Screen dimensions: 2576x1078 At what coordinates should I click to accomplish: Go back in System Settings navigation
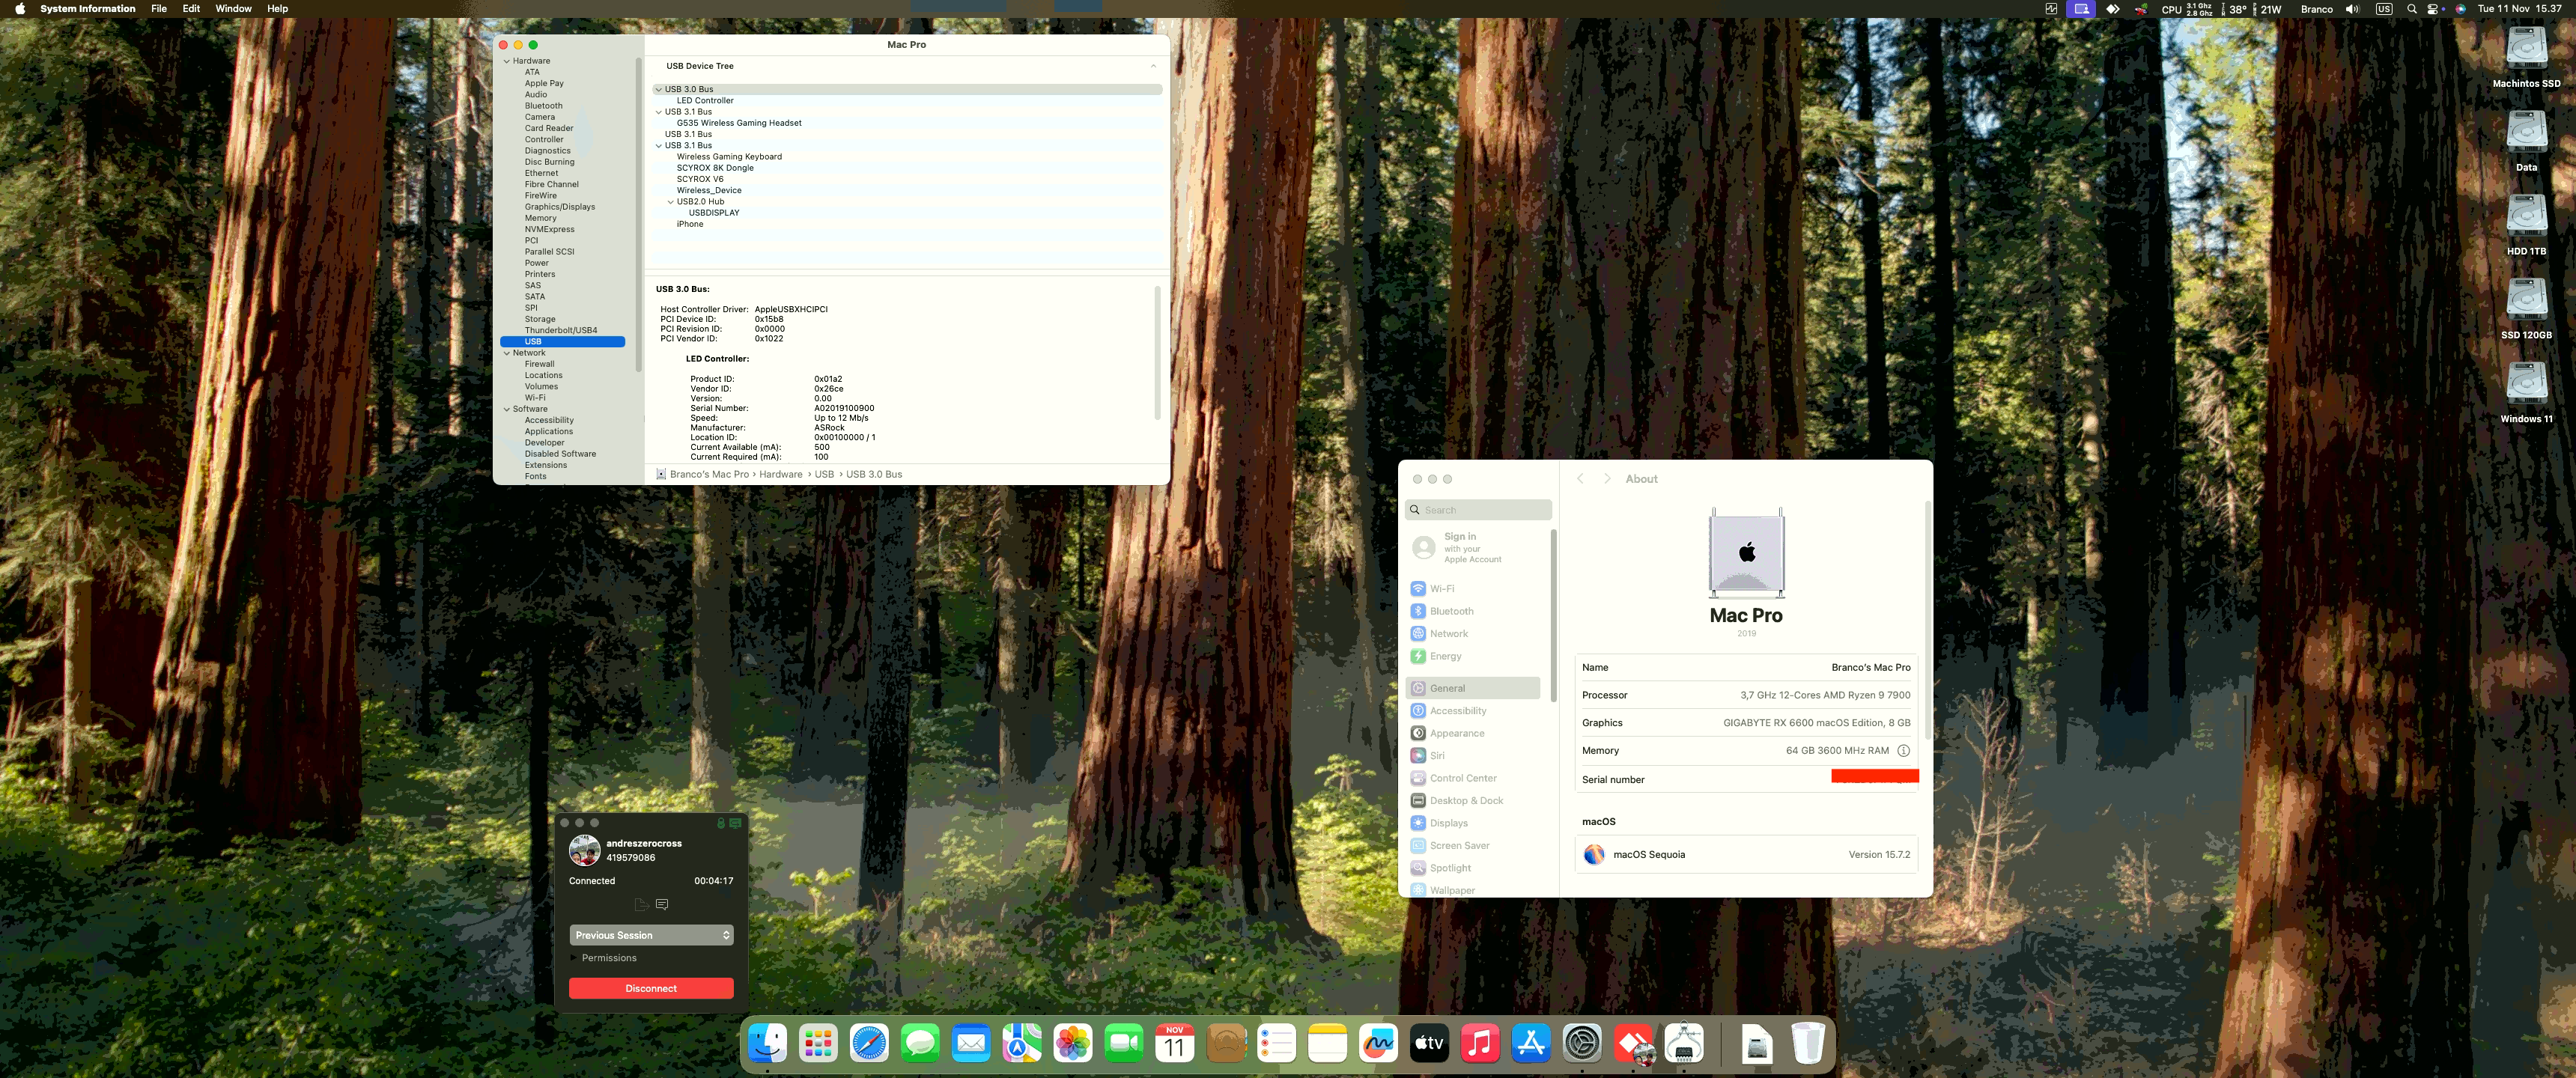[x=1580, y=479]
